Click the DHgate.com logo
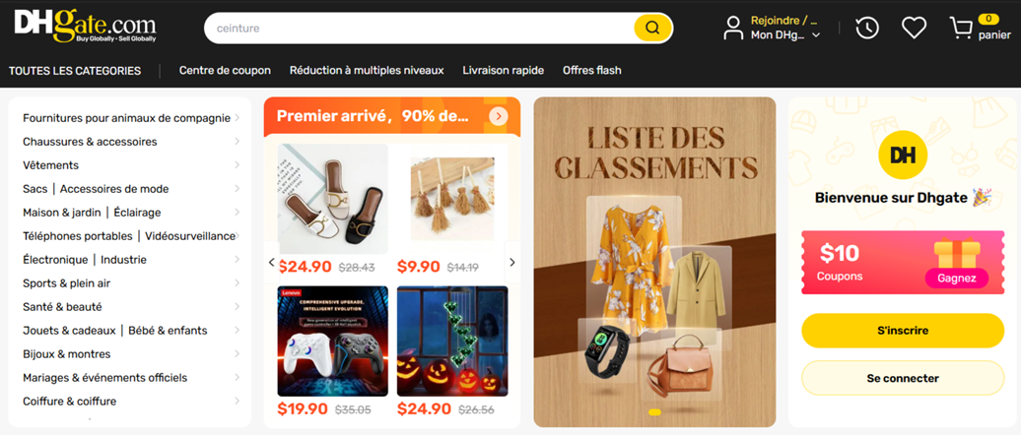Viewport: 1021px width, 435px height. coord(86,26)
